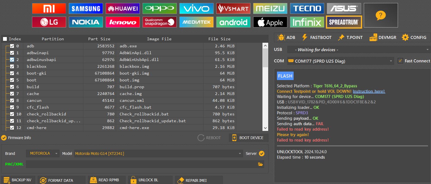Click the partition list scrollbar thumb

pyautogui.click(x=265, y=58)
